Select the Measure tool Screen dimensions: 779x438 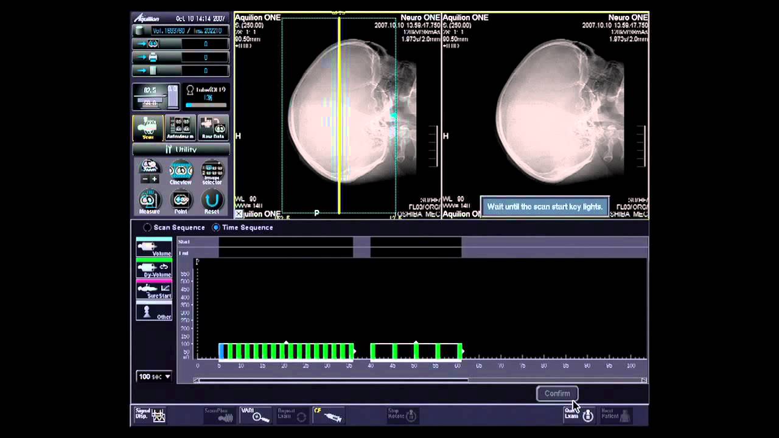149,202
